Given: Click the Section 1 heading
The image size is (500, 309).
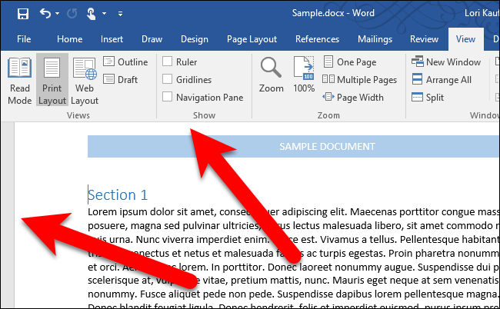Looking at the screenshot, I should 118,194.
